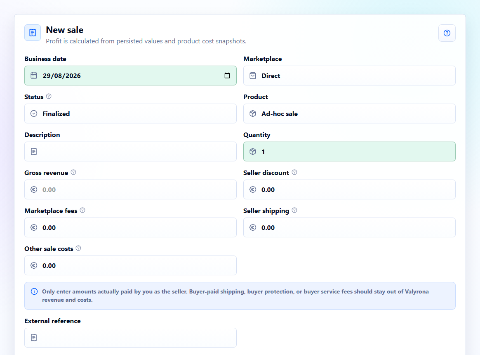Viewport: 480px width, 355px height.
Task: Click the External reference label
Action: tap(53, 321)
